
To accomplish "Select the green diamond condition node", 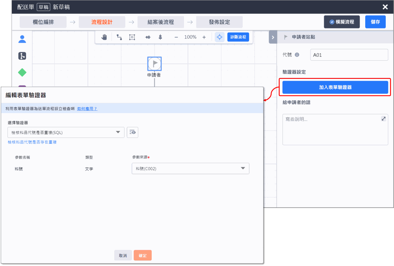I will pos(22,72).
